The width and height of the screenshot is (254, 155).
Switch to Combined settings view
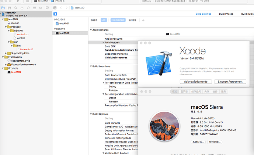(x=118, y=20)
